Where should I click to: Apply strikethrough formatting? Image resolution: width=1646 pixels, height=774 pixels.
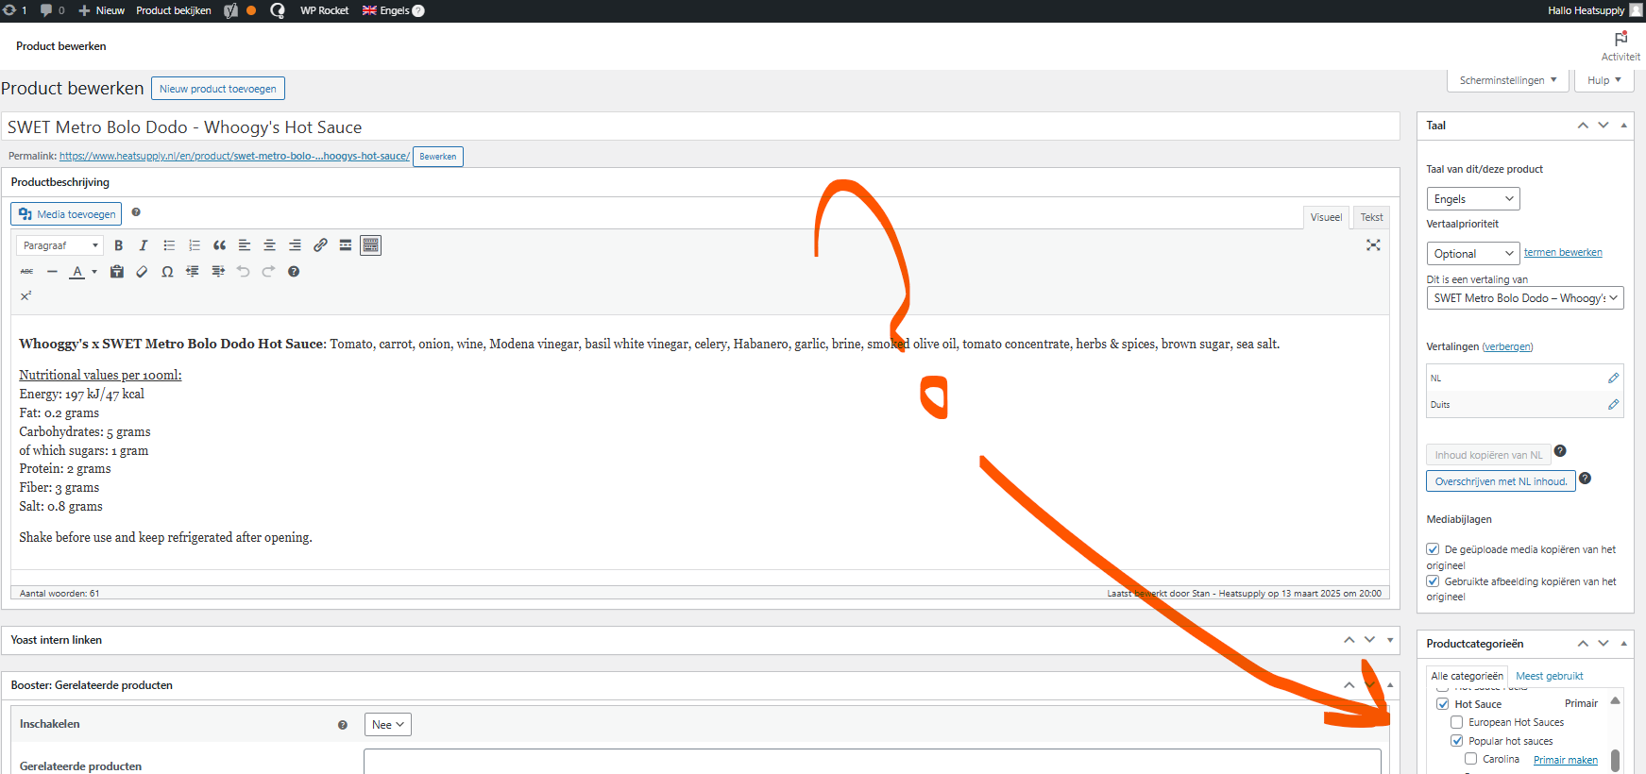(26, 272)
